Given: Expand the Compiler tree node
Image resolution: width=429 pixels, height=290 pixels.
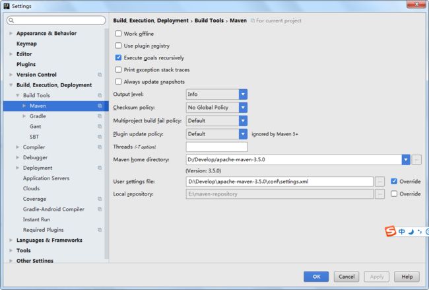Looking at the screenshot, I should [x=18, y=147].
